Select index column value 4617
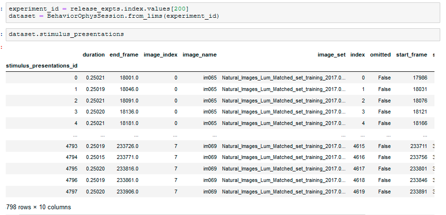 (x=359, y=169)
